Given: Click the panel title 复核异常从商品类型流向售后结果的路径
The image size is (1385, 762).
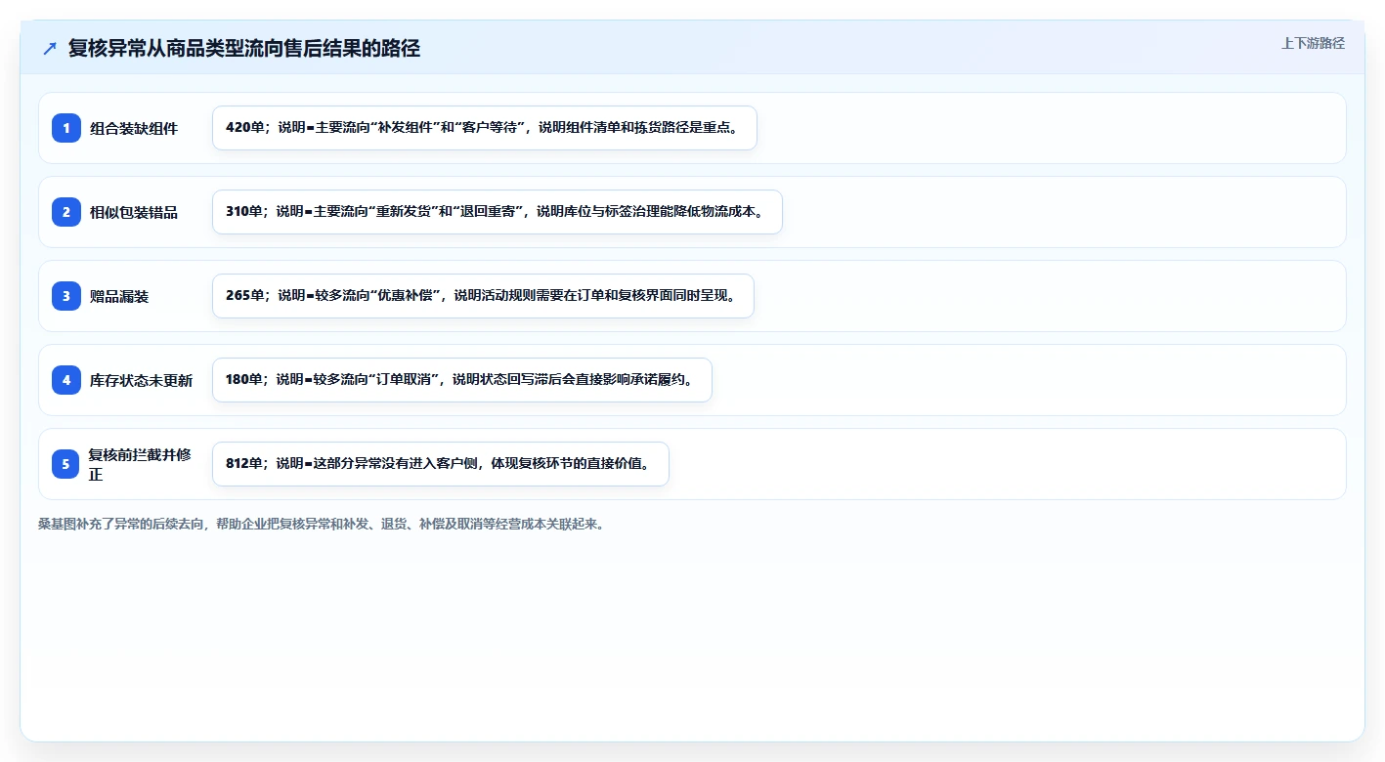Looking at the screenshot, I should pos(244,49).
